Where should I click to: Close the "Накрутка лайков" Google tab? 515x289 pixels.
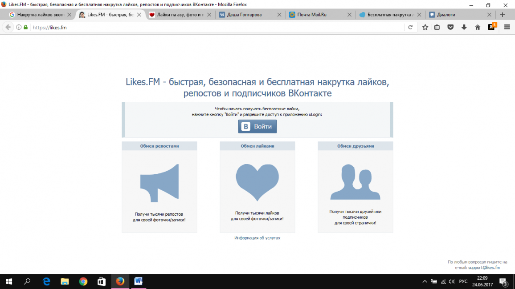[69, 15]
